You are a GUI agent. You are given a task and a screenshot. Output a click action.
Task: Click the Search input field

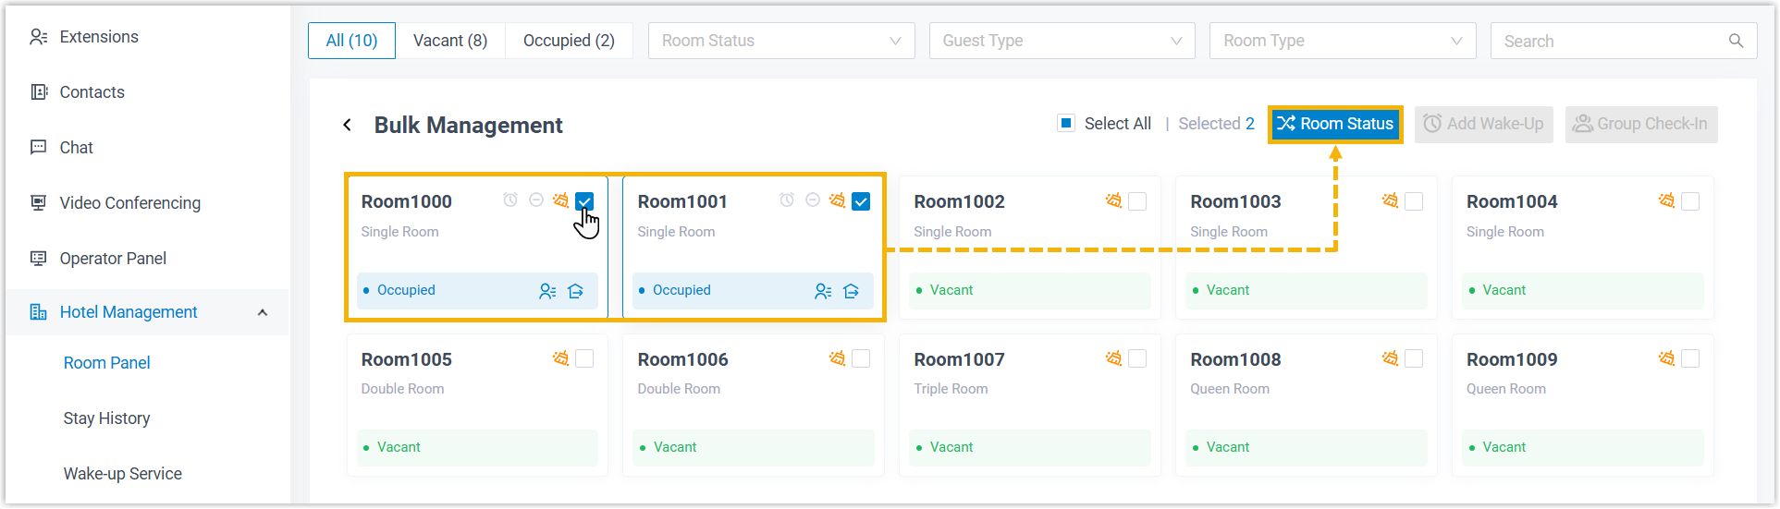[1609, 41]
